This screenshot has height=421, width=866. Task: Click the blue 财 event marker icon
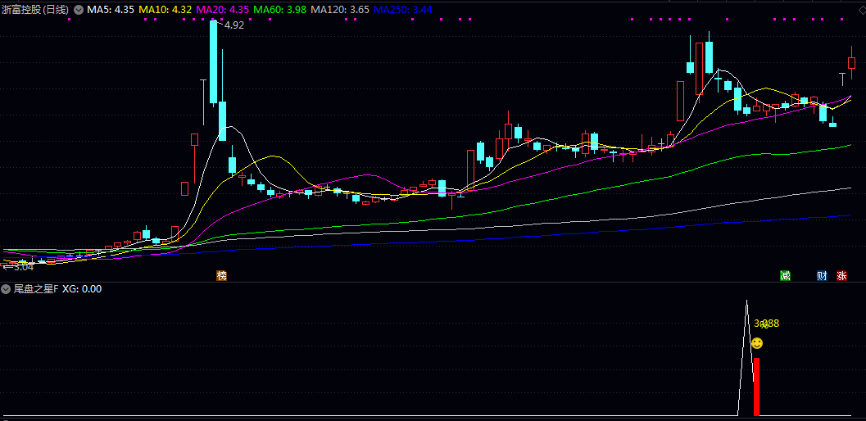[x=822, y=275]
